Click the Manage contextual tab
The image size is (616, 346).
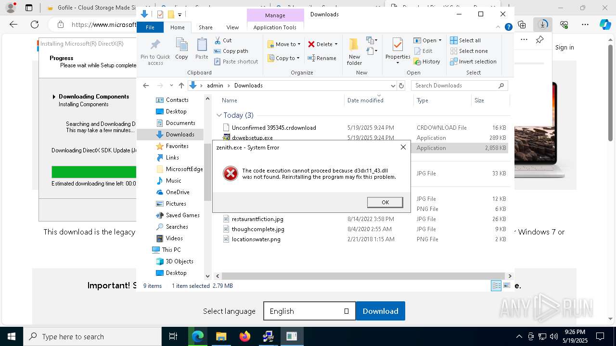(275, 15)
